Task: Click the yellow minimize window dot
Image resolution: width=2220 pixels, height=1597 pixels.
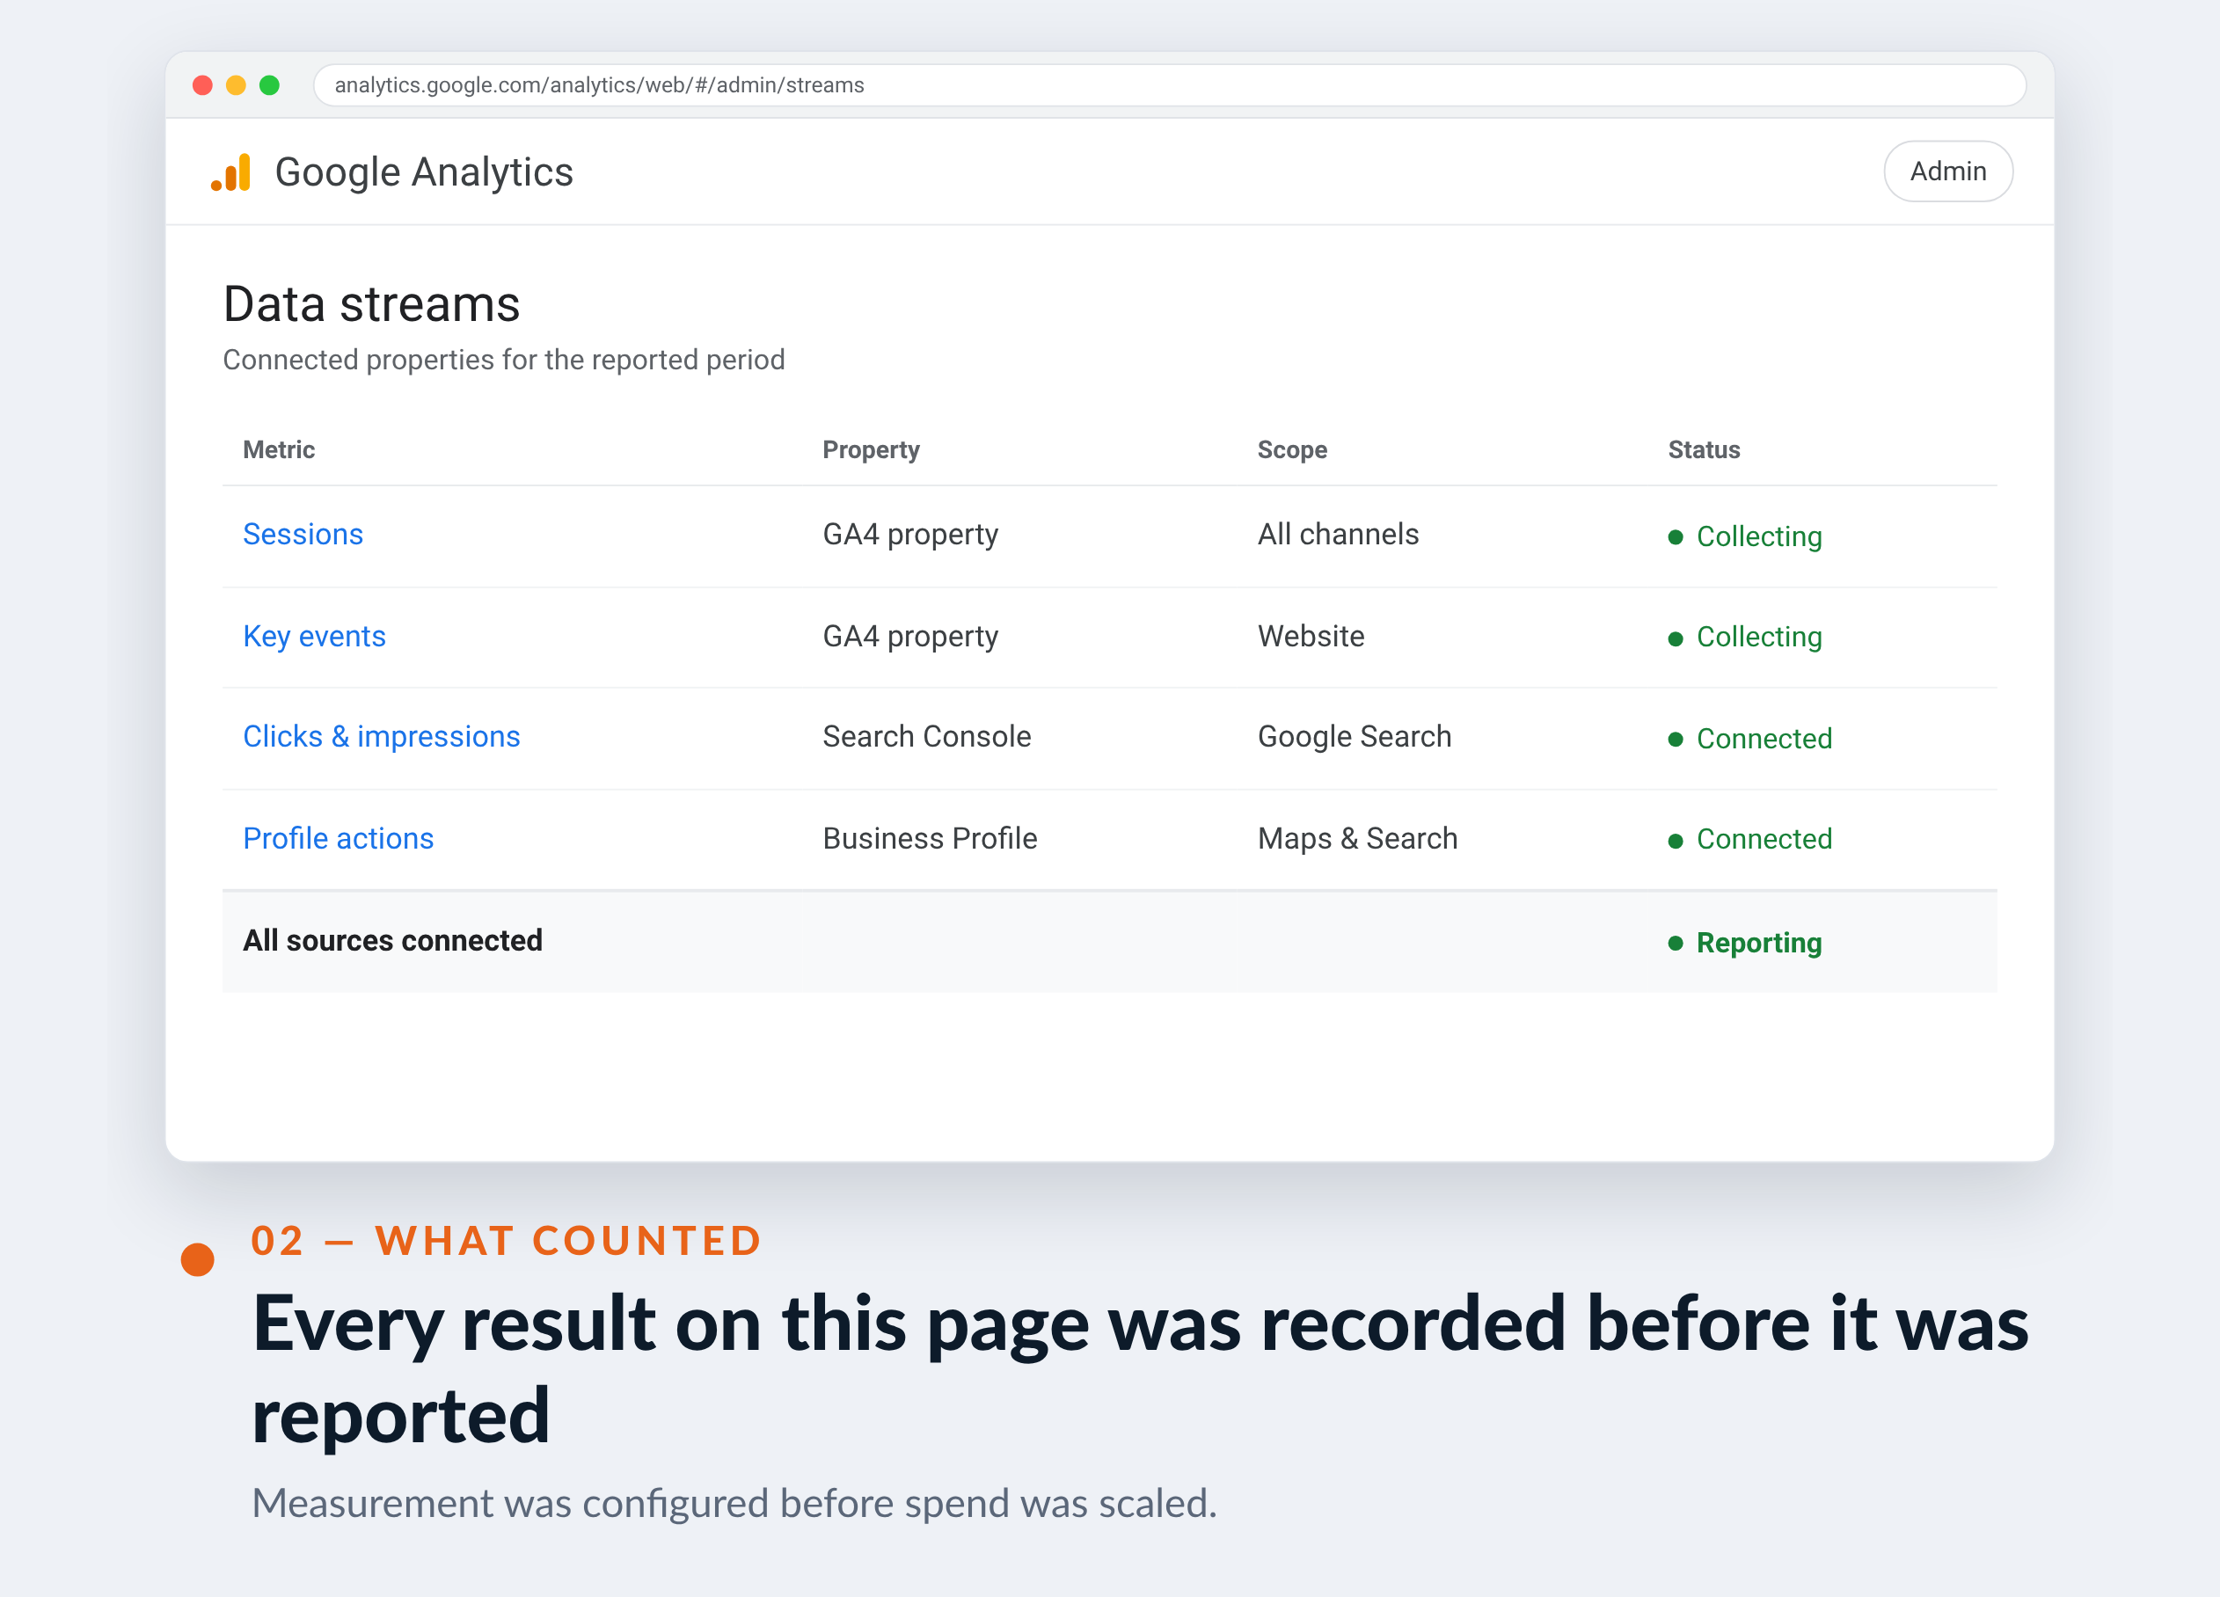Action: click(x=236, y=85)
